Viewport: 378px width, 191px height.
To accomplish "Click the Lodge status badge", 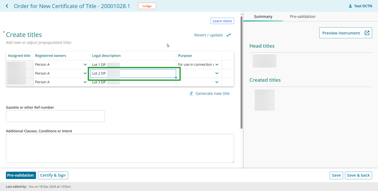I will pos(147,6).
